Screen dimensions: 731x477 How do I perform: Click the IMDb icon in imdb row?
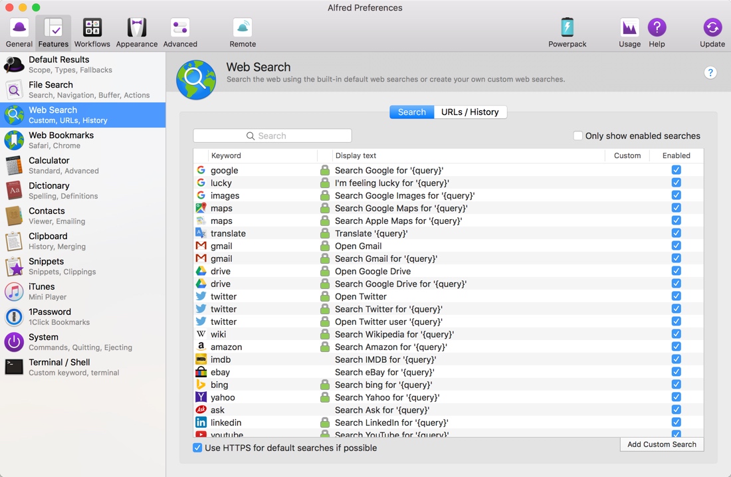(201, 359)
